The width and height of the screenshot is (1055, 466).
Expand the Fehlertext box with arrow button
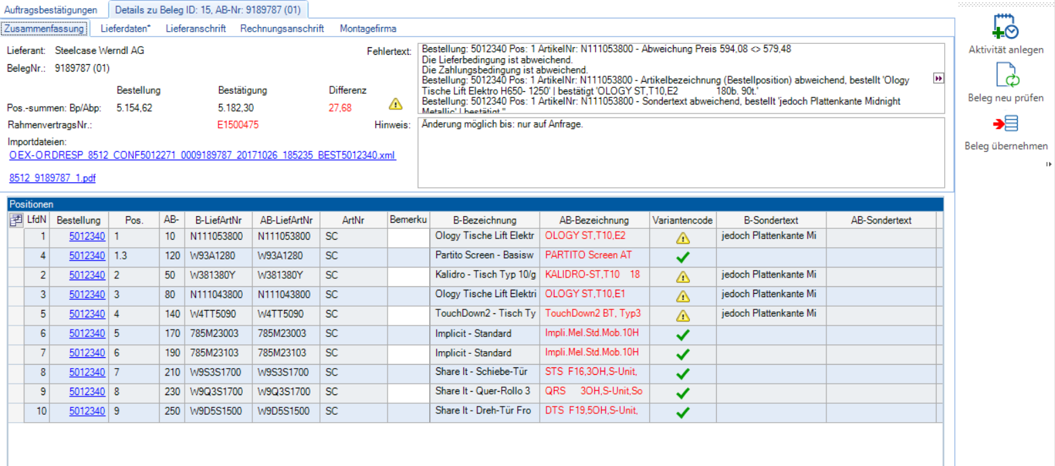(937, 79)
